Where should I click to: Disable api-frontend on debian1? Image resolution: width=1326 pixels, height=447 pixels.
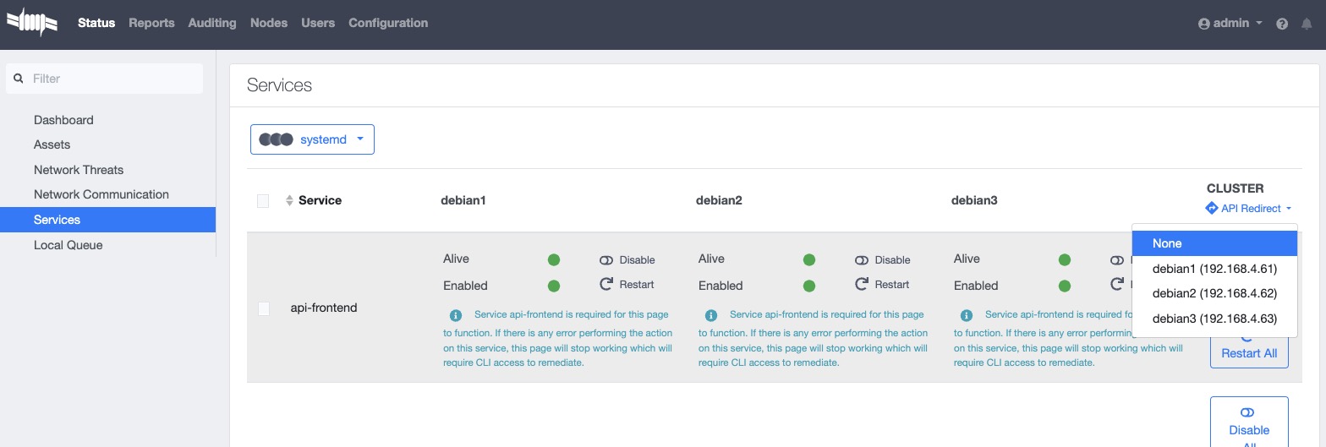pyautogui.click(x=627, y=259)
